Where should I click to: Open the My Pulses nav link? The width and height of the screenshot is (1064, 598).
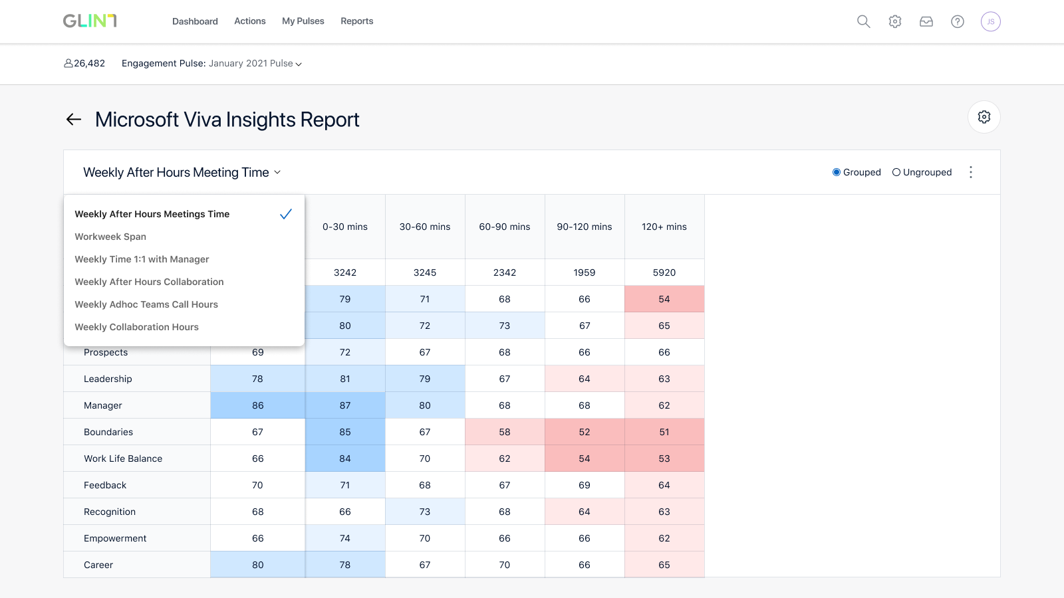[303, 21]
